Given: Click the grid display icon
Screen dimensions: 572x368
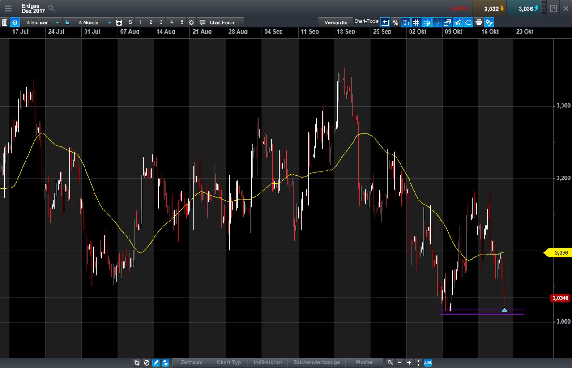Looking at the screenshot, I should click(416, 22).
